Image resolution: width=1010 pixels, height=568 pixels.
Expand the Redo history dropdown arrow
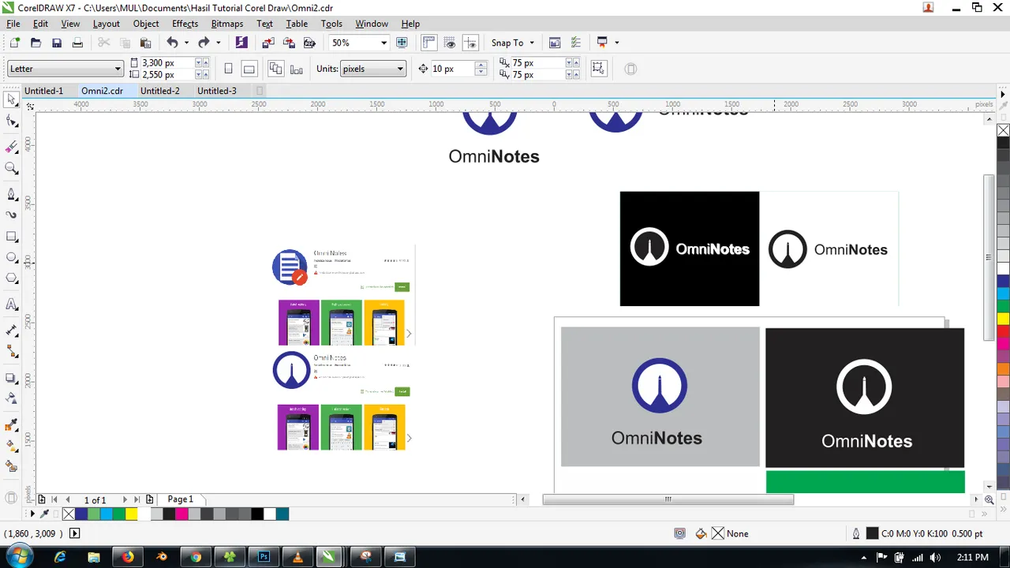[219, 43]
